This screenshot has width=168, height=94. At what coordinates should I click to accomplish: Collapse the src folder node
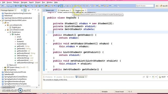pyautogui.click(x=3, y=23)
